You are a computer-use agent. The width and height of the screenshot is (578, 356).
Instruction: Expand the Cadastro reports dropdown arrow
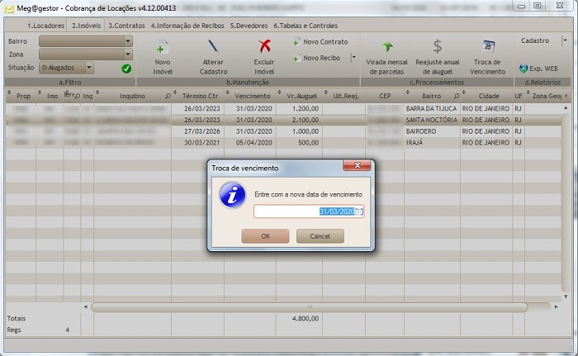click(565, 40)
